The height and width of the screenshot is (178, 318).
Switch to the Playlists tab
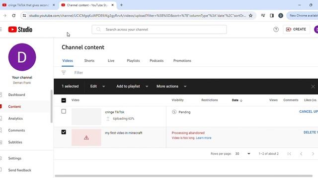point(133,60)
